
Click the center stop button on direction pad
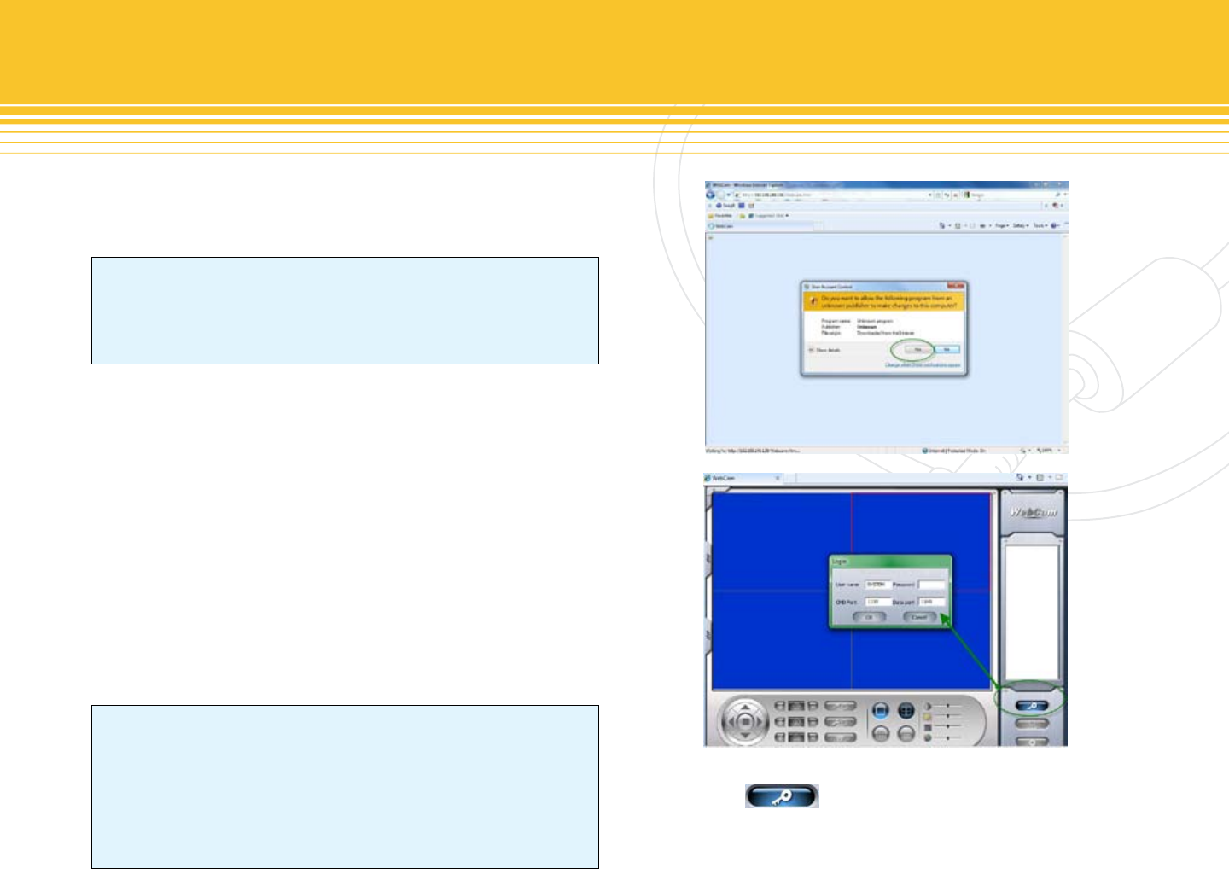click(745, 722)
